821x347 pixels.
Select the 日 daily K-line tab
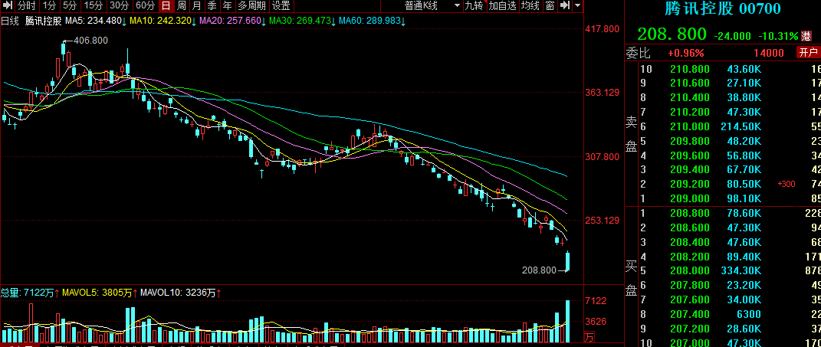coord(166,6)
